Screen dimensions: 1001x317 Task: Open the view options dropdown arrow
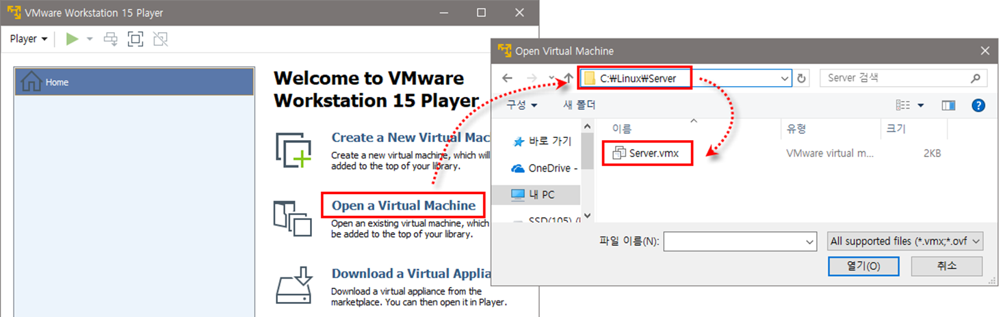click(x=920, y=105)
